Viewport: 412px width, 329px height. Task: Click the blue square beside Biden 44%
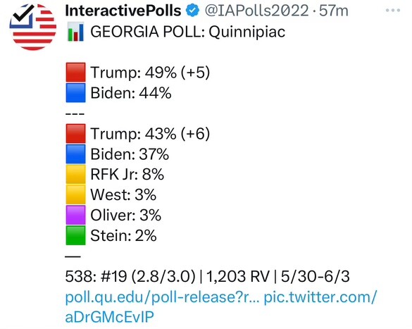point(75,93)
